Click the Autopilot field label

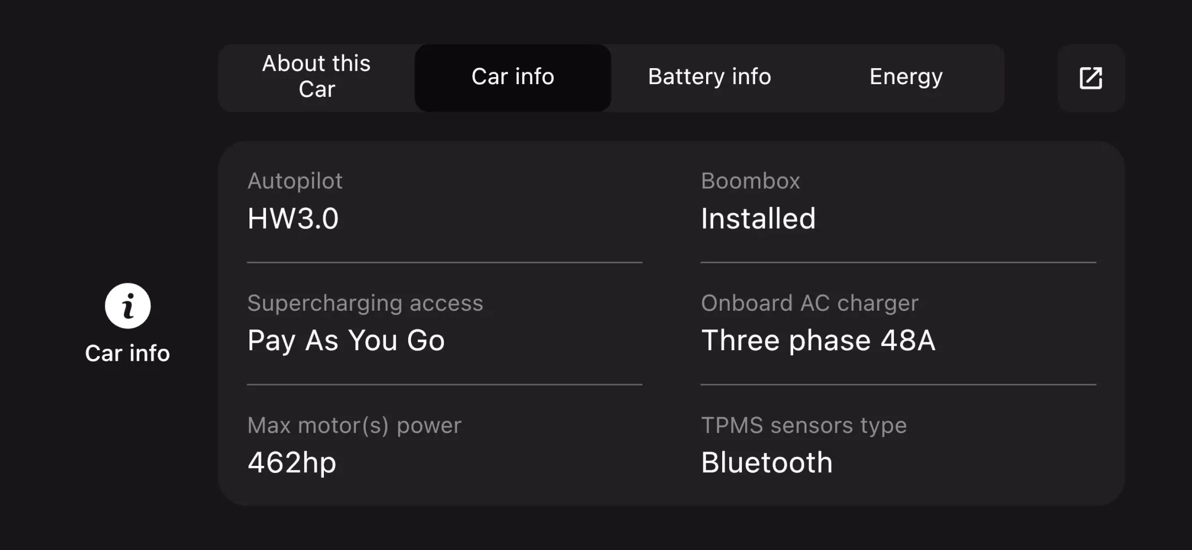(295, 180)
